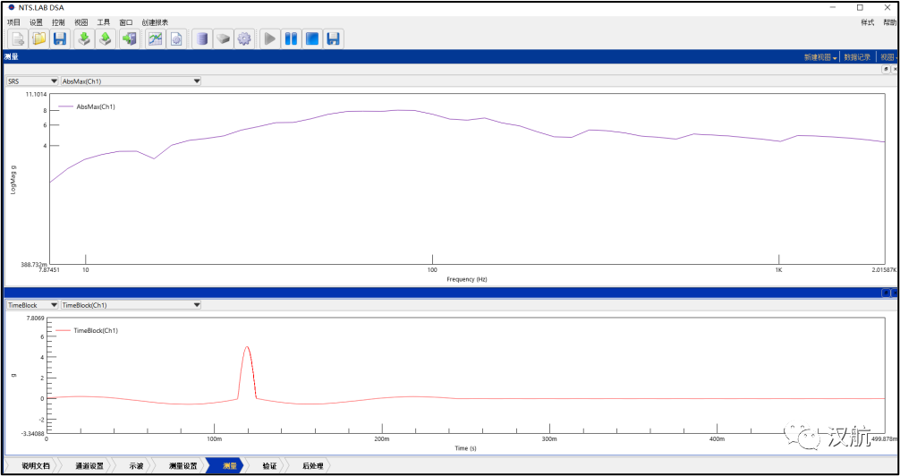Pause the measurement
The width and height of the screenshot is (900, 476).
coord(291,39)
